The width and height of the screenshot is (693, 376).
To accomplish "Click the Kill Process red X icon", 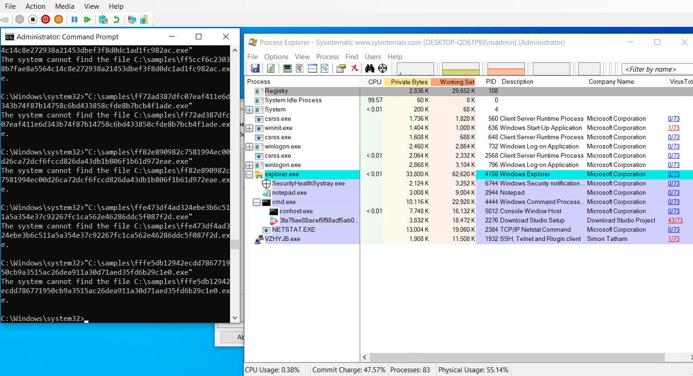I will (355, 68).
